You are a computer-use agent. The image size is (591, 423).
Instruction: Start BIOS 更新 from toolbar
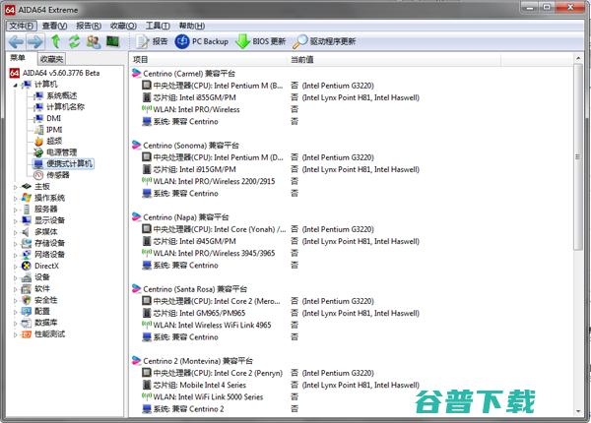pyautogui.click(x=260, y=41)
